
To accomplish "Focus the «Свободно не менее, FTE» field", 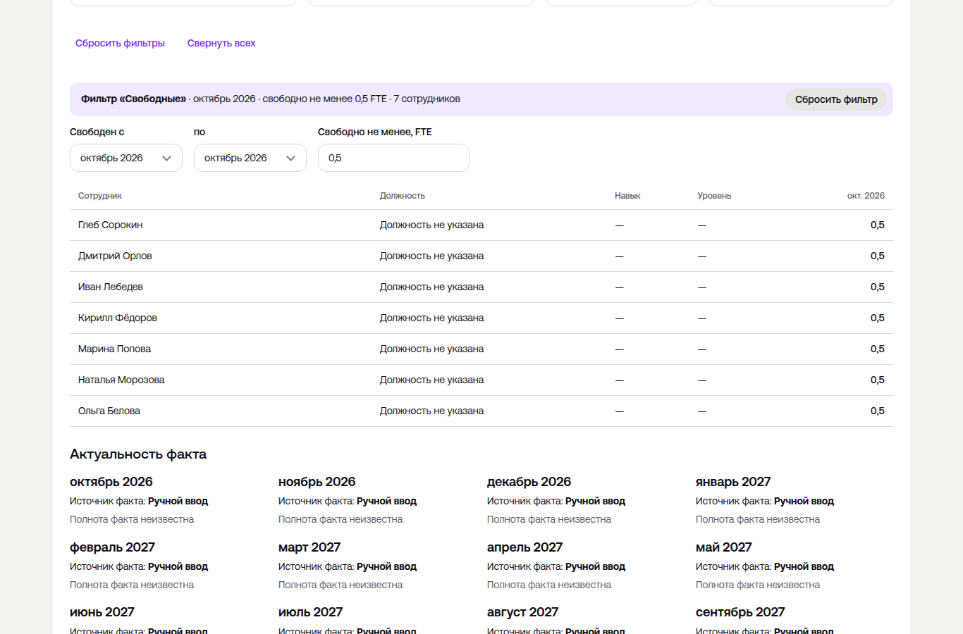I will coord(393,158).
